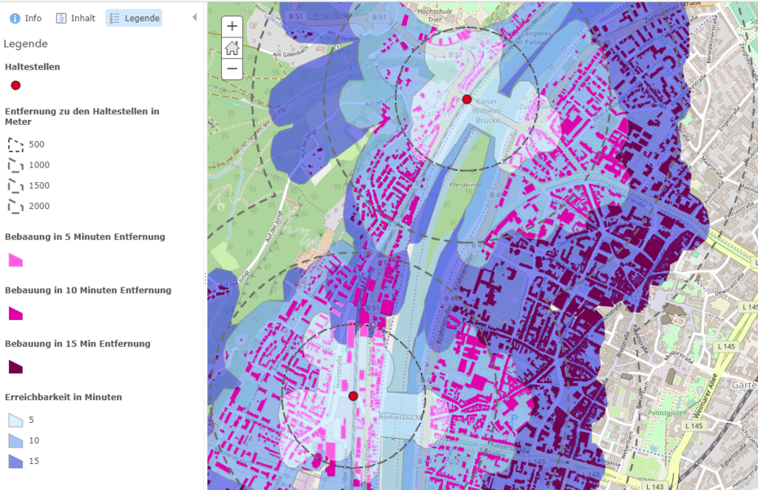Click the 500 distance label
The height and width of the screenshot is (490, 758).
pyautogui.click(x=36, y=145)
